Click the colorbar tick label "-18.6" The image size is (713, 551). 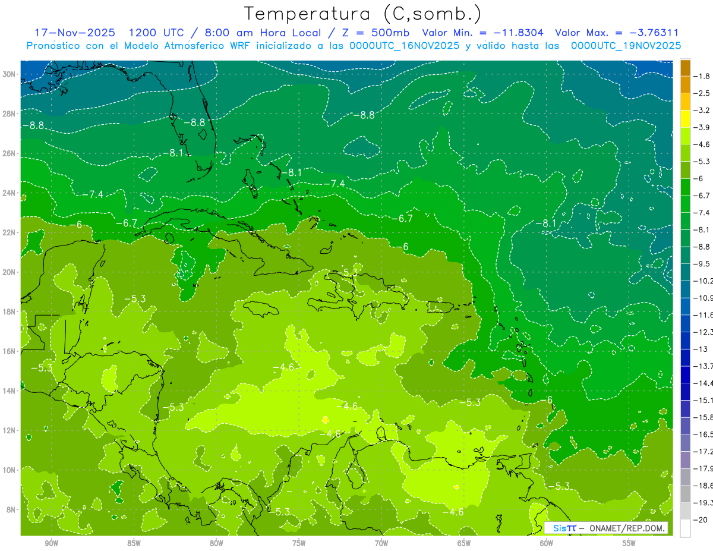(x=704, y=485)
